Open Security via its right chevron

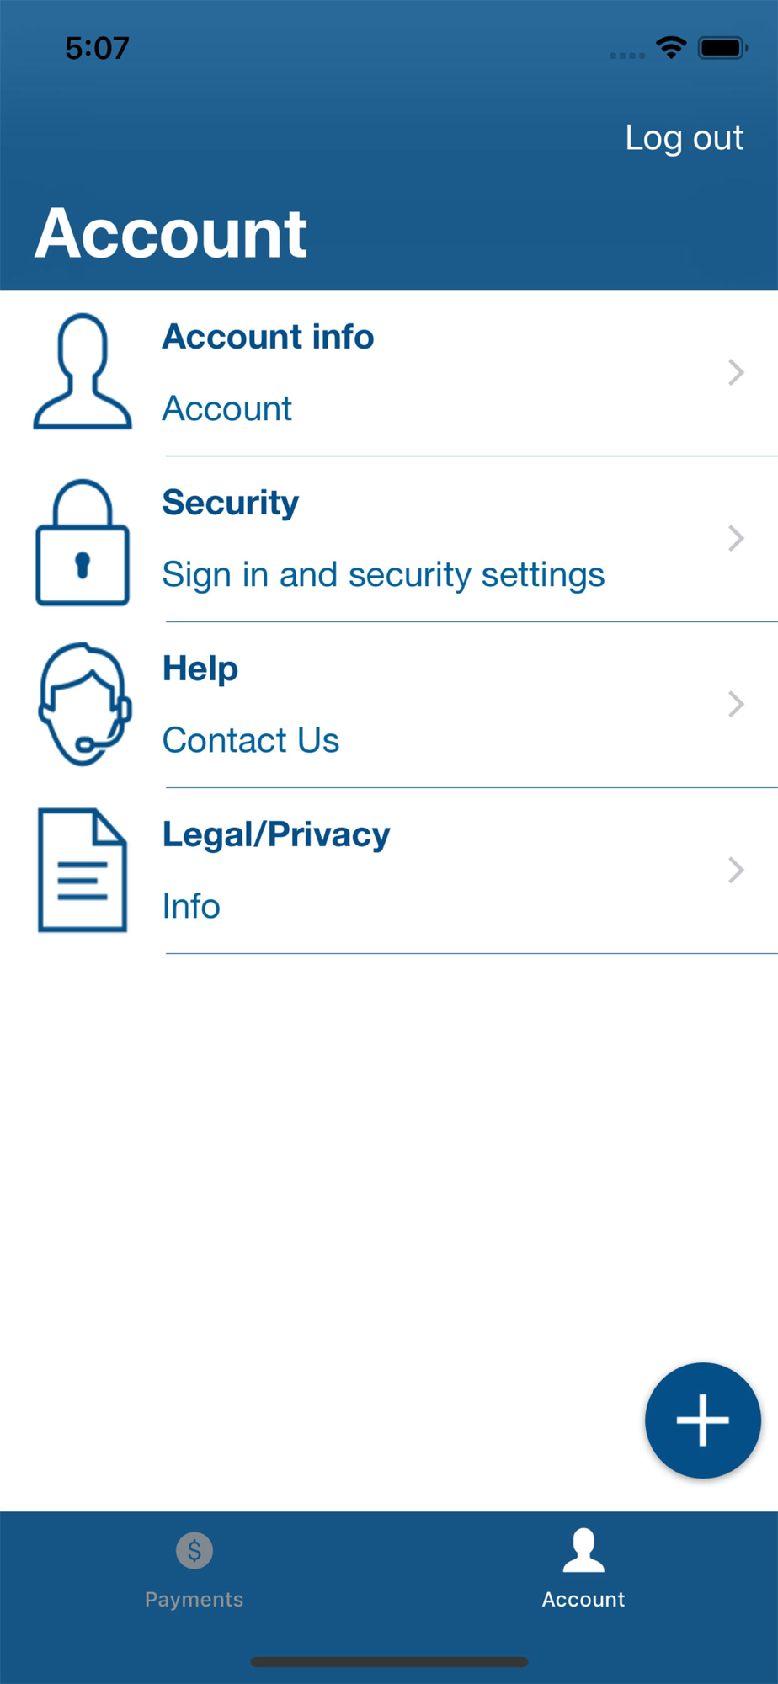pyautogui.click(x=736, y=538)
